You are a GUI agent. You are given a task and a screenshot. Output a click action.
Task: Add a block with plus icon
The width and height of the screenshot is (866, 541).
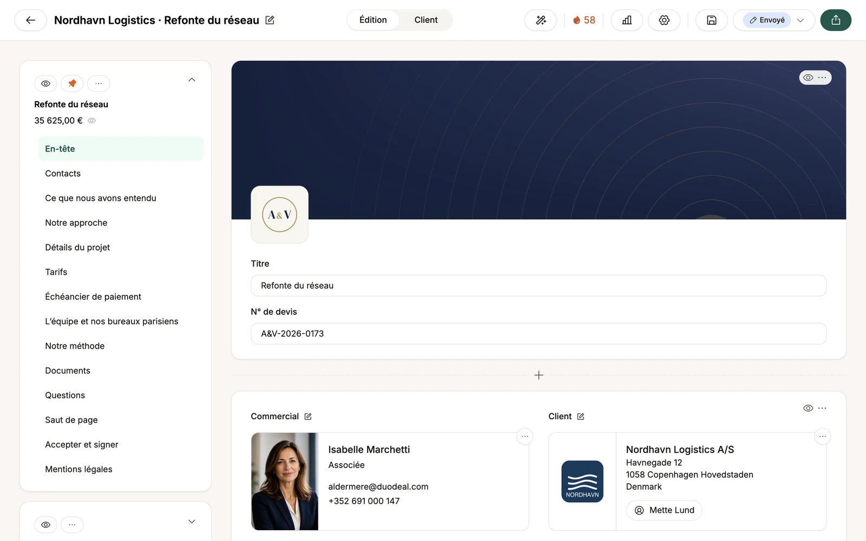pyautogui.click(x=539, y=375)
